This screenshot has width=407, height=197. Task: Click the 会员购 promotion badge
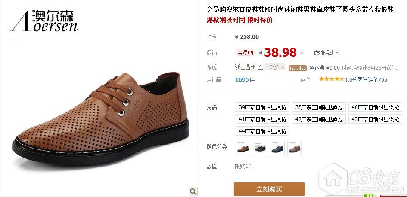[x=245, y=53]
